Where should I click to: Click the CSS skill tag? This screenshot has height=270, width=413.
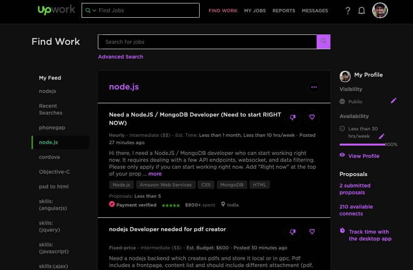(206, 184)
